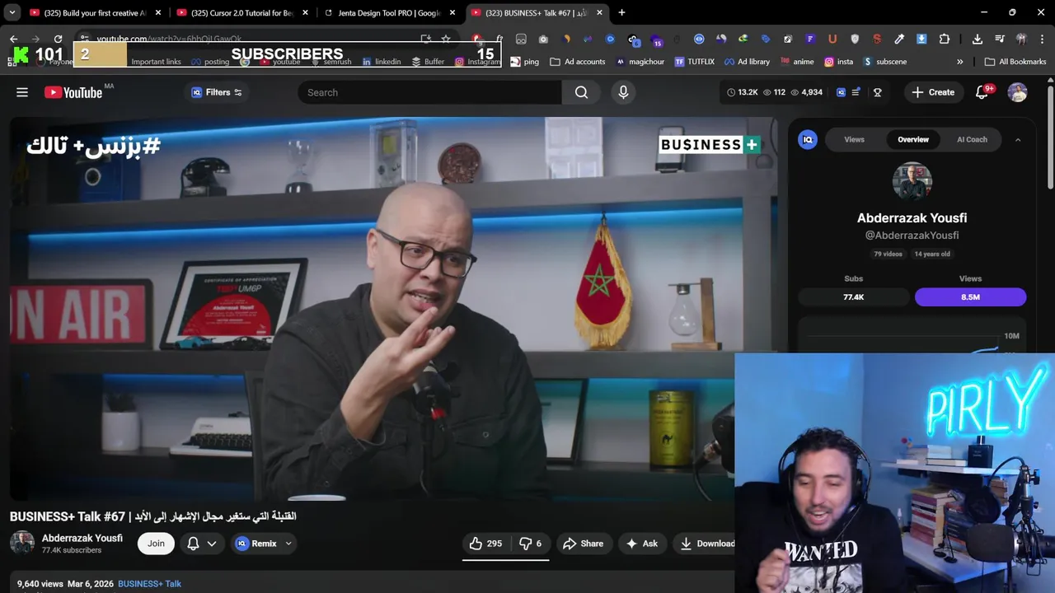Open a new browser tab
The image size is (1055, 593).
621,12
